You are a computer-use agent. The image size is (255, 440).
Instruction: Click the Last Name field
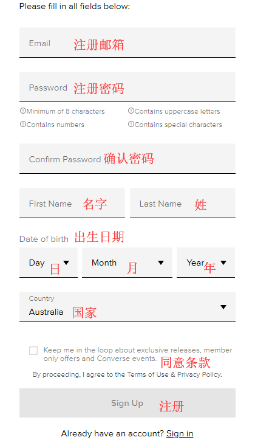pyautogui.click(x=182, y=203)
